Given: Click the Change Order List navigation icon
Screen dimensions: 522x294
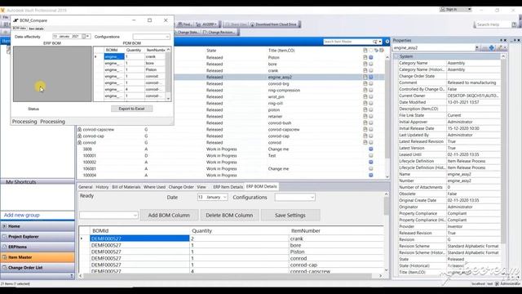Looking at the screenshot, I should click(4, 268).
